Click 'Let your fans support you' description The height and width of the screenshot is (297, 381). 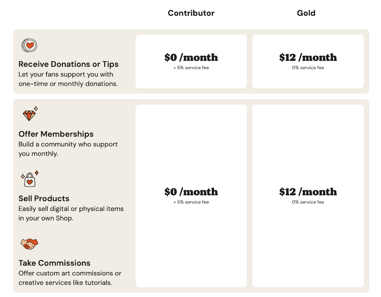click(x=68, y=79)
